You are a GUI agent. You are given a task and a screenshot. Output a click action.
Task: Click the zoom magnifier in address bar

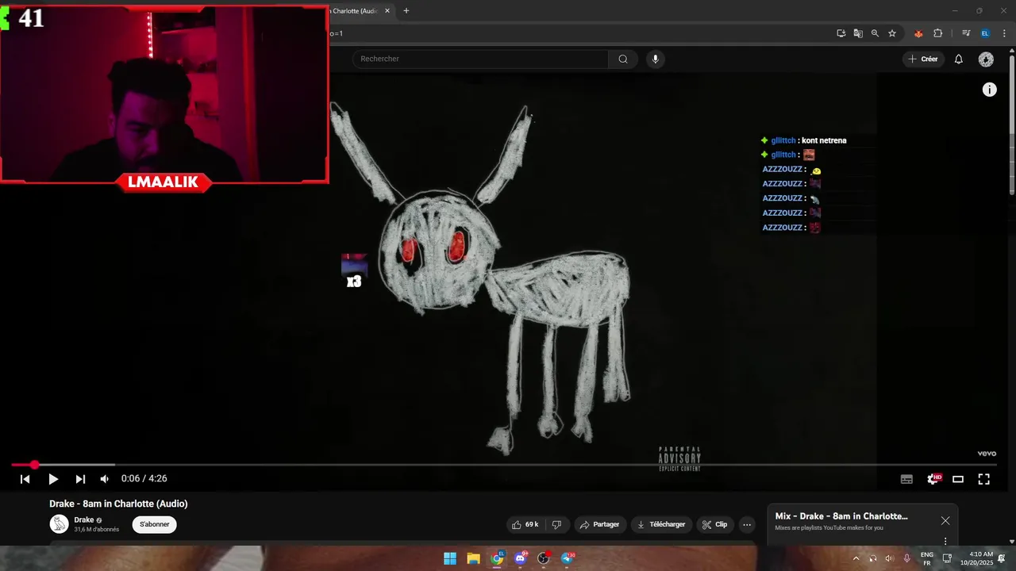point(875,33)
